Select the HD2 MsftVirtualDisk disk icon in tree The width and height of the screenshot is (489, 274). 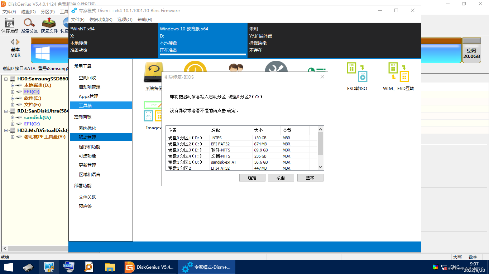tap(13, 130)
